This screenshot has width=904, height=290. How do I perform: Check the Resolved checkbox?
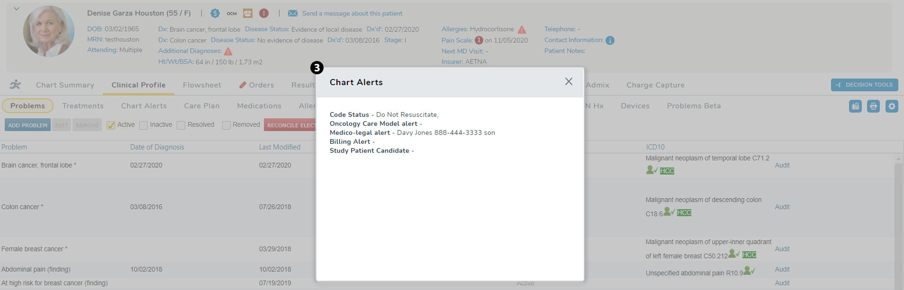point(181,125)
